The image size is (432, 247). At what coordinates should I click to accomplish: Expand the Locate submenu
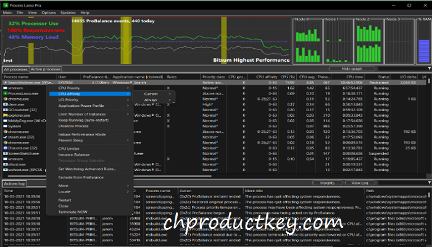[x=90, y=191]
